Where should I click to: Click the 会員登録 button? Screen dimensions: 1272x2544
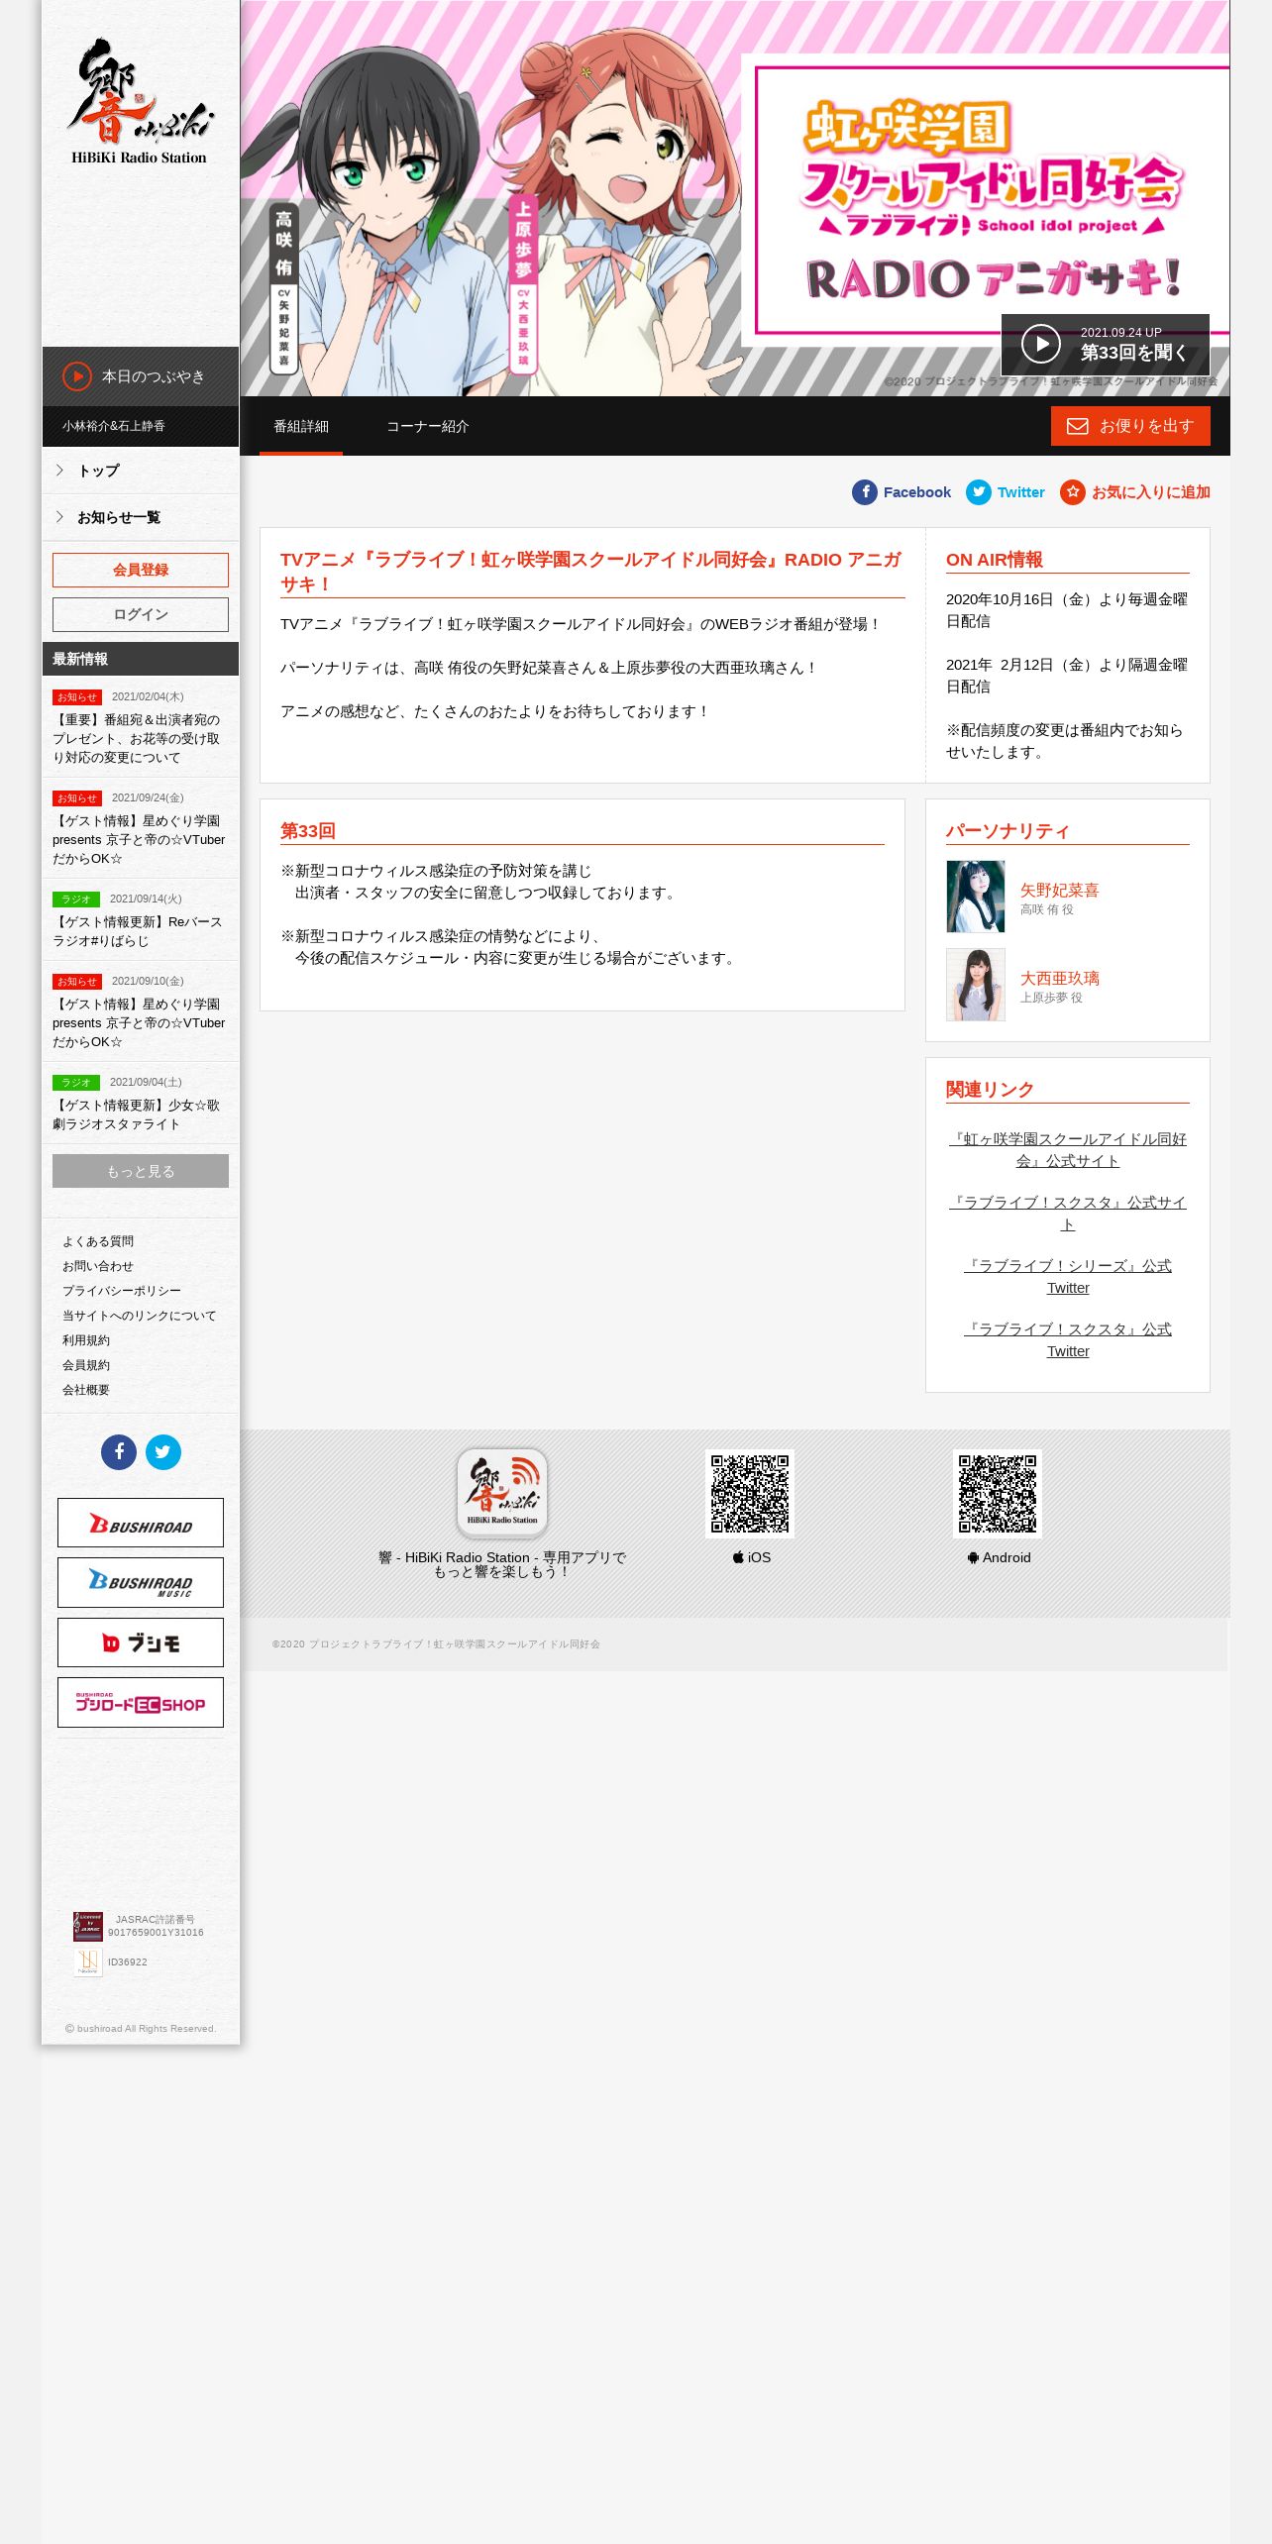click(141, 570)
